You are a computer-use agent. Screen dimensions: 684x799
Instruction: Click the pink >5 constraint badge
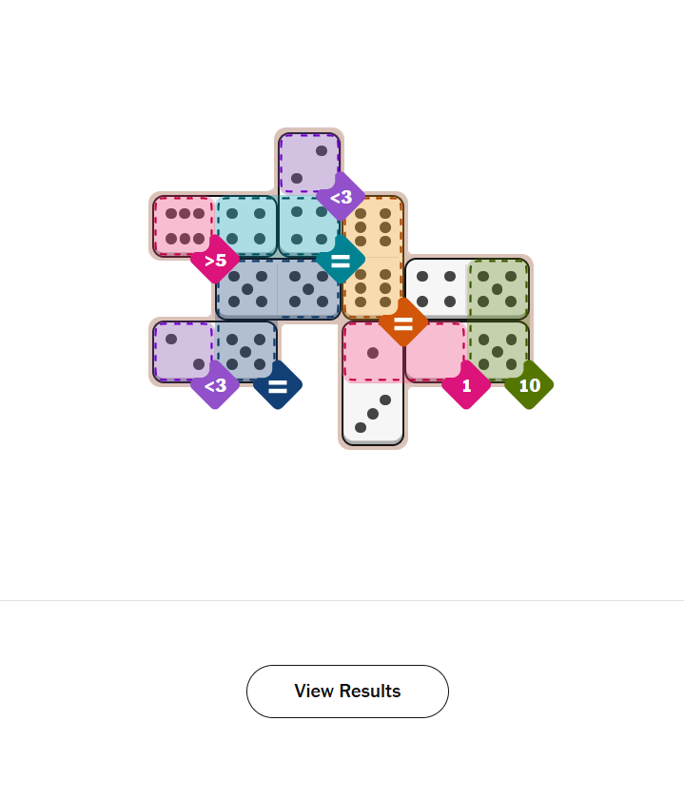click(x=215, y=259)
